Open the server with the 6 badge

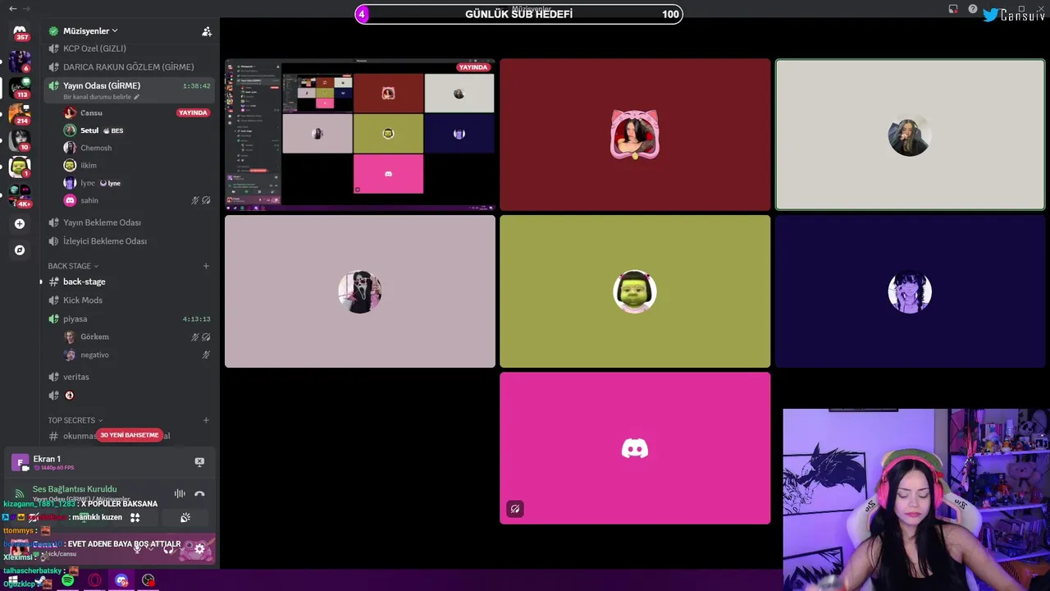pyautogui.click(x=20, y=61)
